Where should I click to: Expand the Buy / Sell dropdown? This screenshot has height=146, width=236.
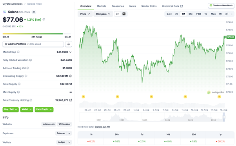[x=11, y=109]
